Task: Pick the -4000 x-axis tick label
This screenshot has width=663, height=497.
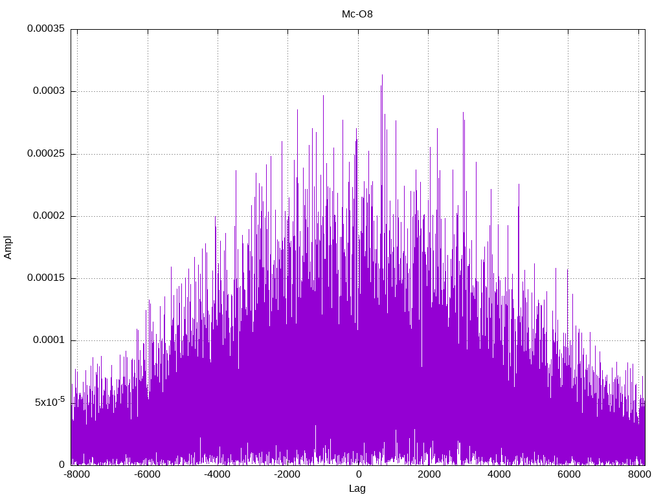Action: point(218,475)
